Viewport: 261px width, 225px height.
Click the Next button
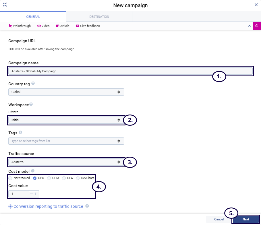pyautogui.click(x=246, y=219)
